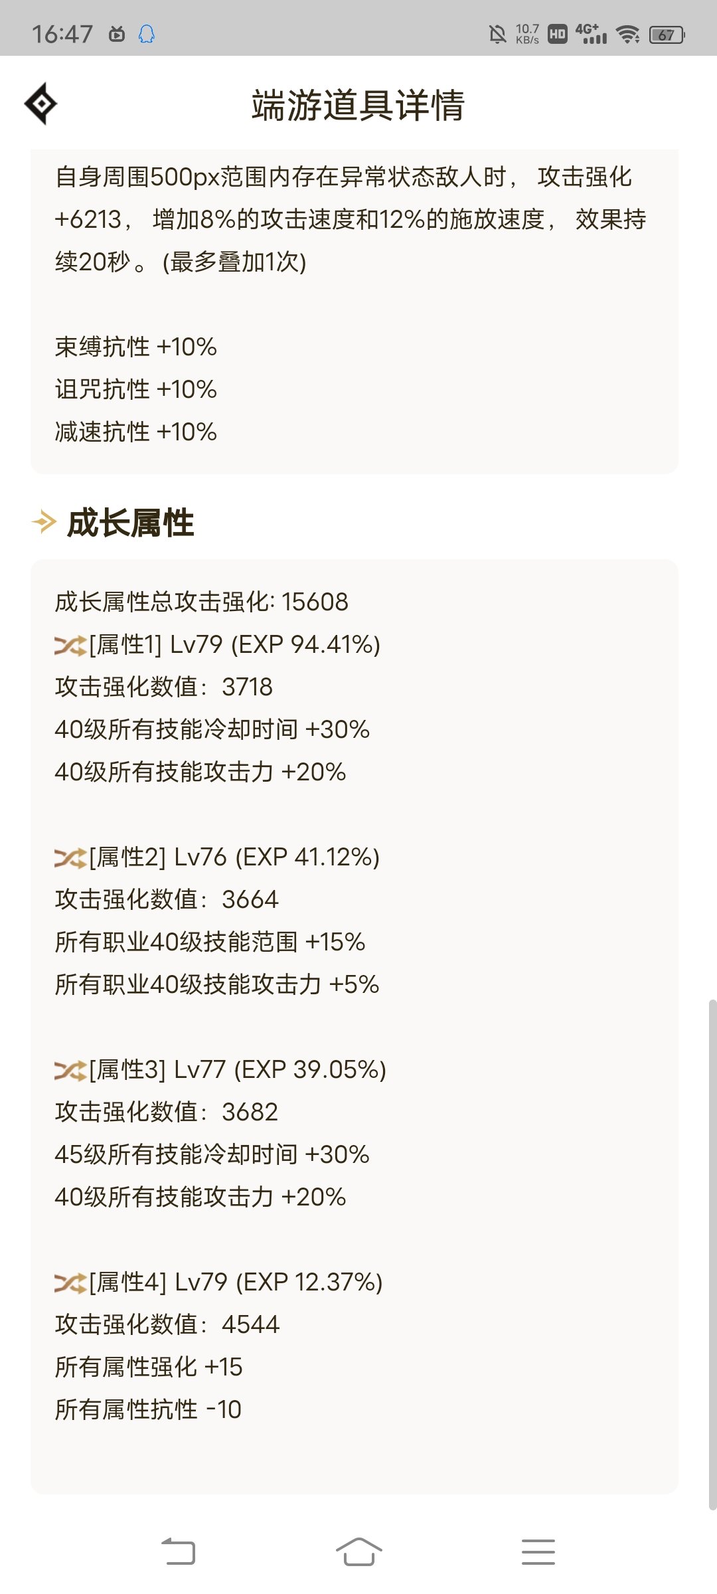Tap the 所有属性强化 +15 stat line
The height and width of the screenshot is (1594, 717).
(x=149, y=1367)
